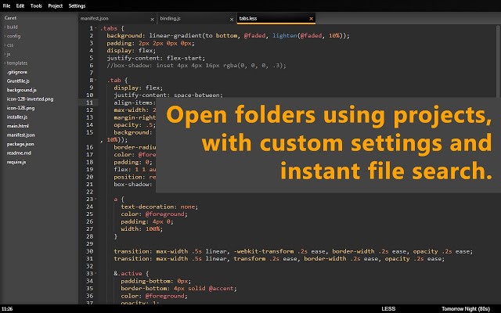
Task: Open the File menu
Action: pos(6,5)
